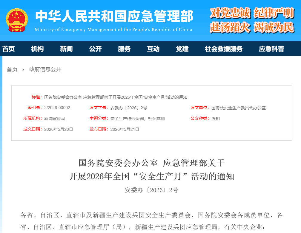Image resolution: width=301 pixels, height=233 pixels.
Task: Click the 发文字号 label
Action: tap(99, 108)
